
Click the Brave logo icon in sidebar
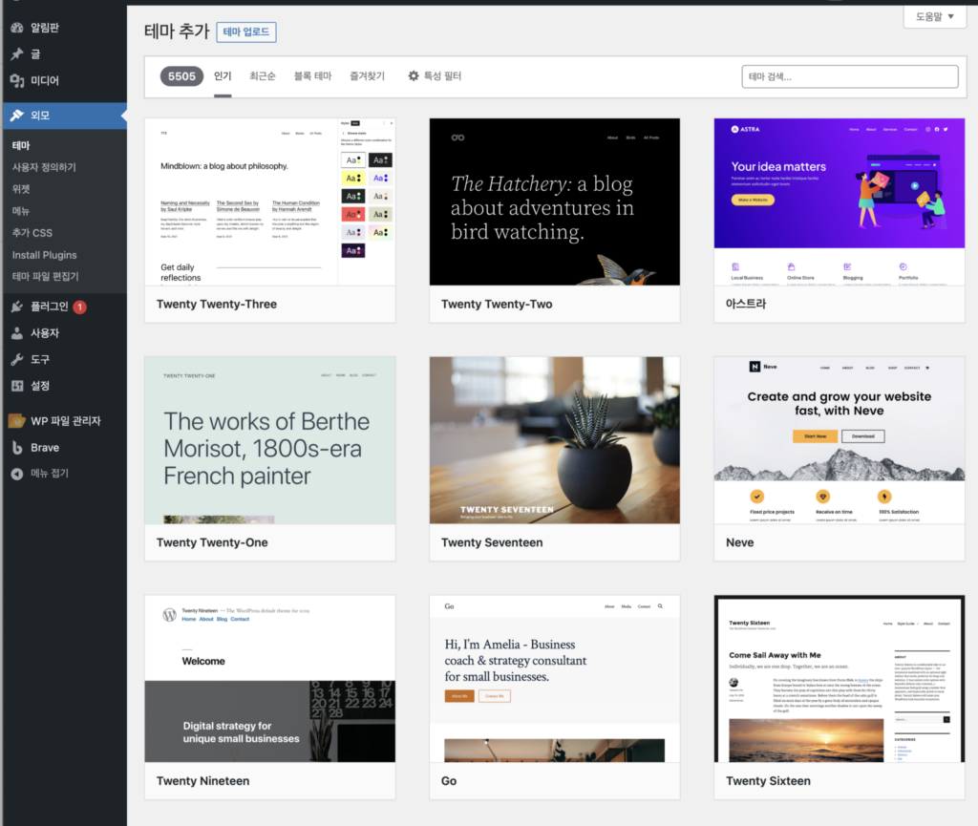tap(17, 448)
